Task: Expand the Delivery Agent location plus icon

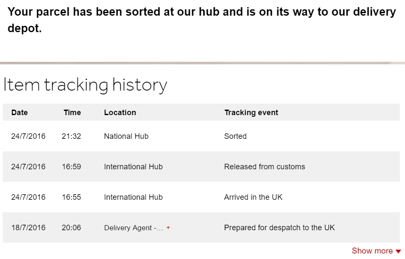Action: [168, 228]
